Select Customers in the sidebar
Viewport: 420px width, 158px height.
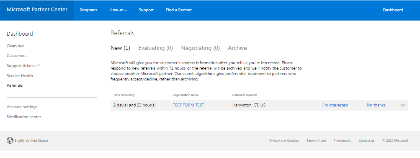(17, 56)
